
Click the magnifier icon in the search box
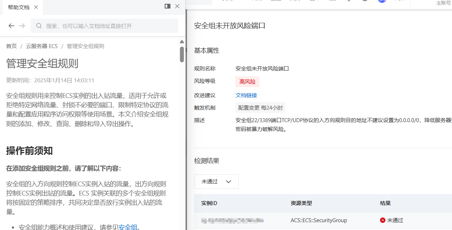[x=39, y=26]
